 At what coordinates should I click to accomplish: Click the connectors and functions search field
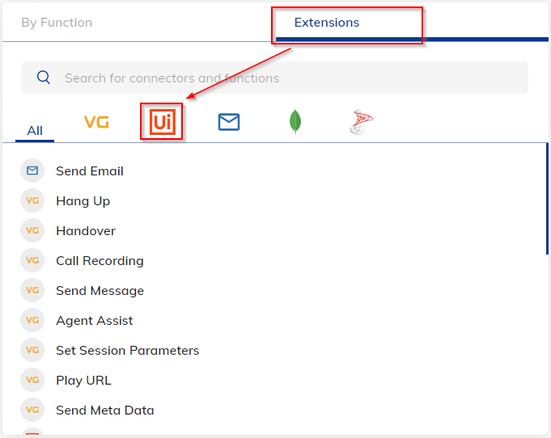[x=274, y=78]
